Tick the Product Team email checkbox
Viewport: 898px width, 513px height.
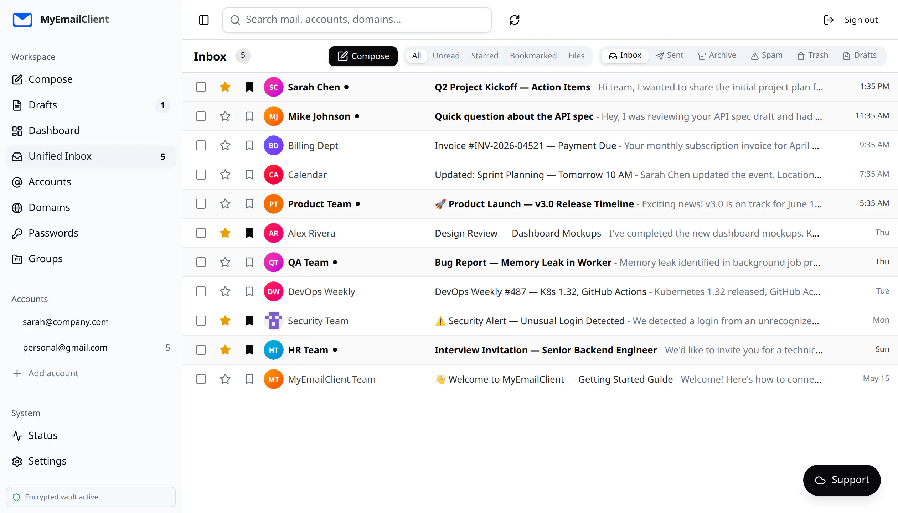click(201, 204)
